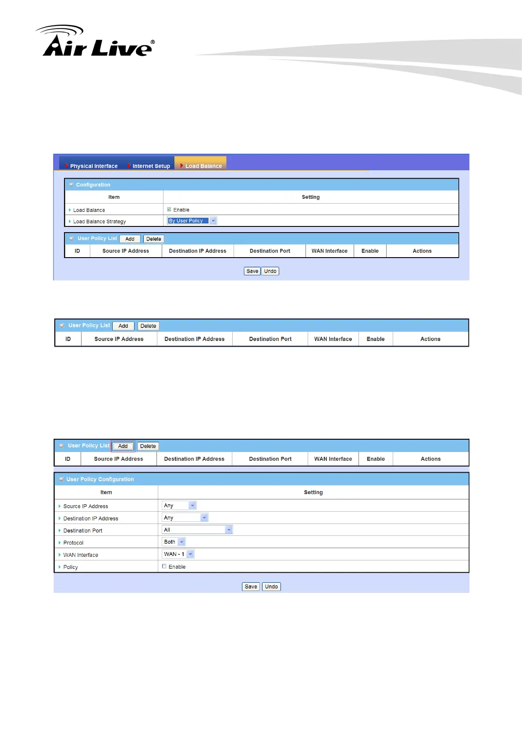Click the arrow bullet beside Protocol row
Image resolution: width=522 pixels, height=739 pixels.
[x=60, y=543]
